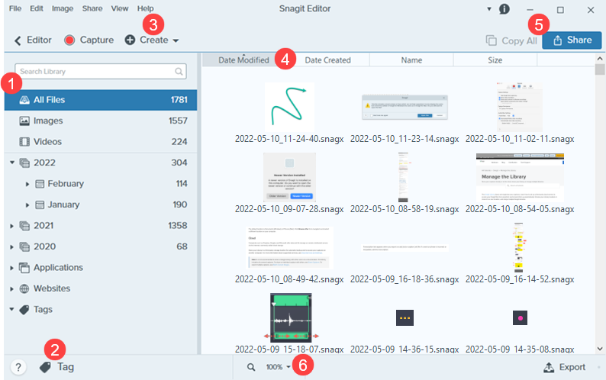Click the January calendar icon
606x380 pixels.
coord(40,204)
